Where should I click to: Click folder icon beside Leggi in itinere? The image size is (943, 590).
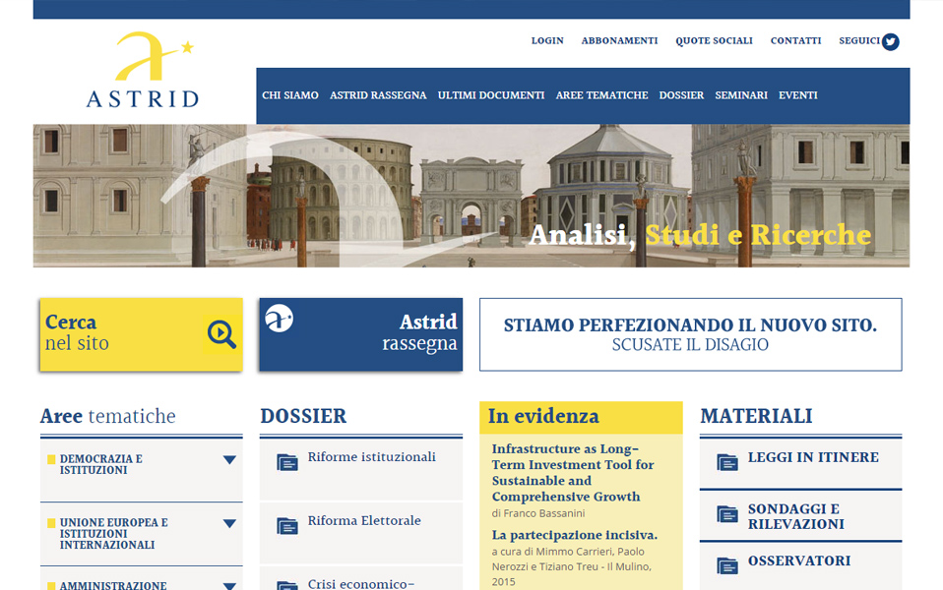tap(727, 462)
